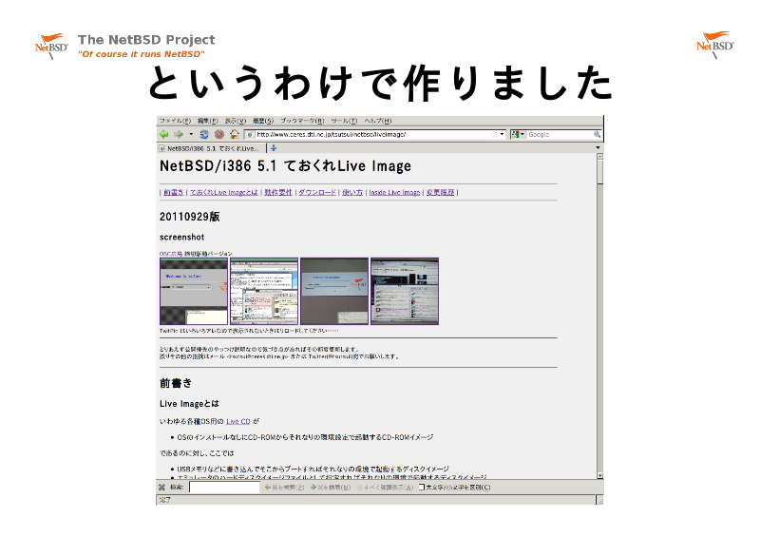The height and width of the screenshot is (537, 760).
Task: Click the "Of course it runs NetBSD" tagline
Action: (141, 54)
